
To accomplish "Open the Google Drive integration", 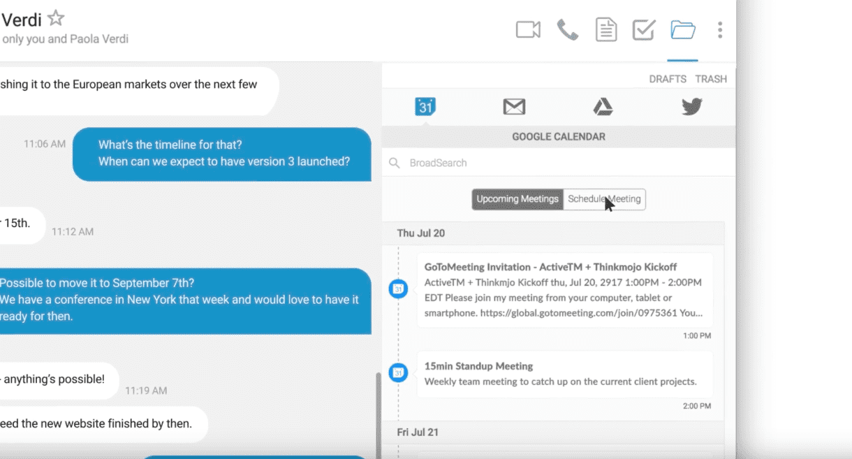I will (603, 106).
